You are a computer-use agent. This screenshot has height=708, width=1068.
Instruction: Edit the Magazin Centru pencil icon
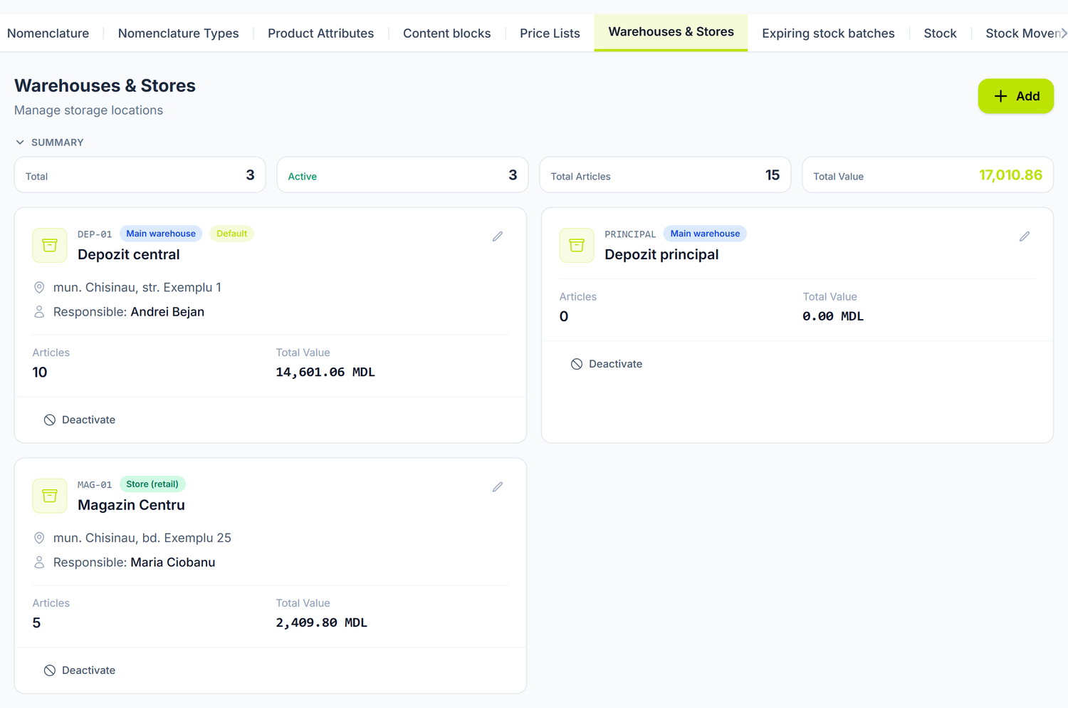click(x=498, y=487)
